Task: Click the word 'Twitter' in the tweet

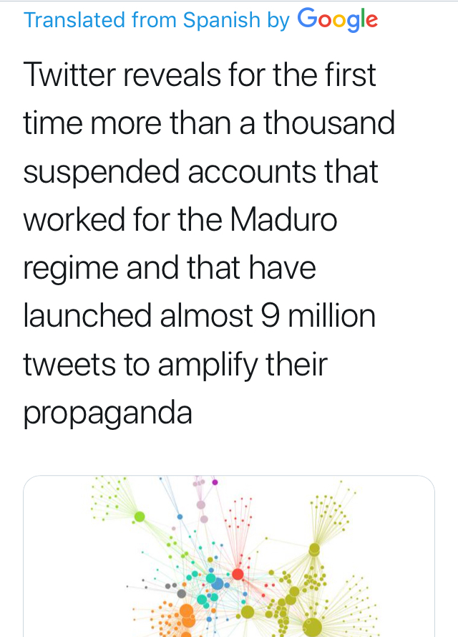Action: [x=69, y=75]
